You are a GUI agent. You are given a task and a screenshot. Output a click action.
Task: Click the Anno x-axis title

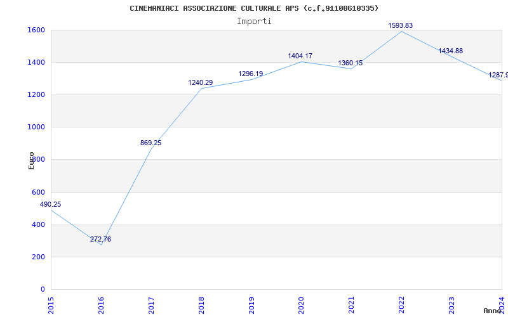tap(491, 311)
